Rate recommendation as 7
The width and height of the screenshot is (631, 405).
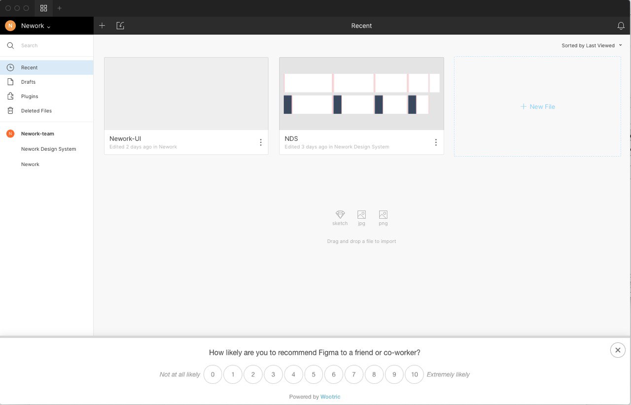[354, 374]
